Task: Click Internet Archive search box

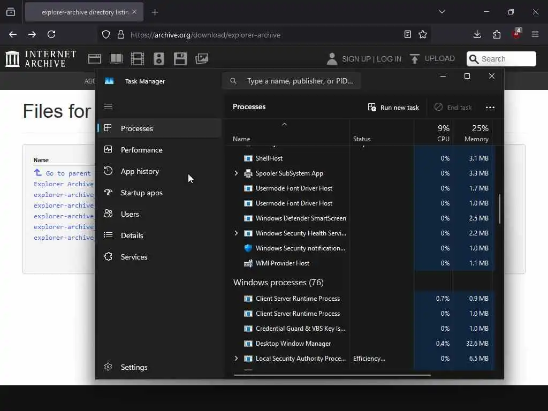Action: tap(501, 59)
